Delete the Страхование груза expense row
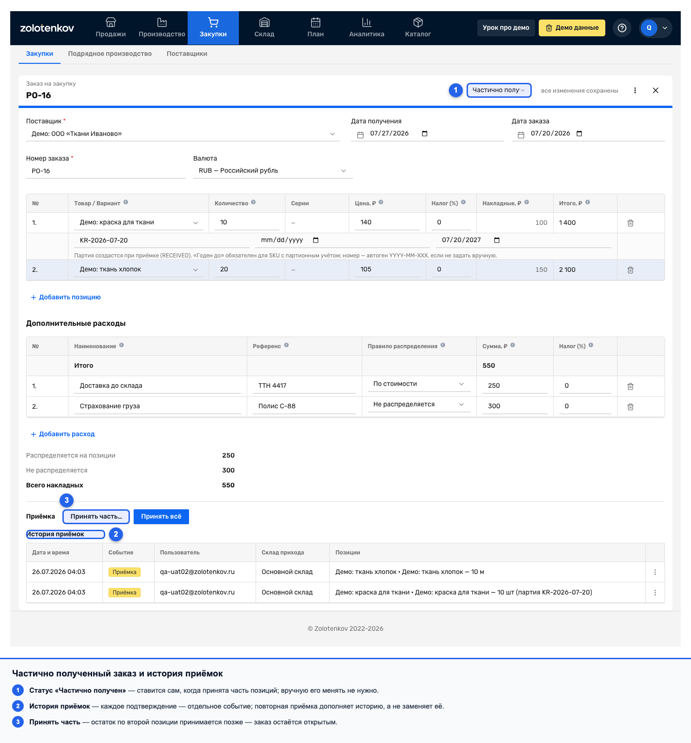Image resolution: width=691 pixels, height=743 pixels. pyautogui.click(x=630, y=407)
